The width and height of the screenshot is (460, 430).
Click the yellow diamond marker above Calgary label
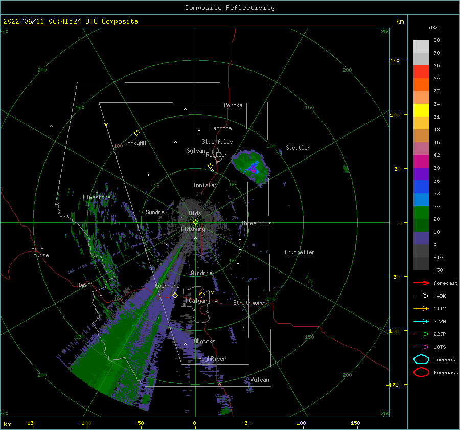click(x=202, y=295)
